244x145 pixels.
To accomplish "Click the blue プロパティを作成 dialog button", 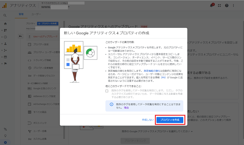I will click(170, 120).
